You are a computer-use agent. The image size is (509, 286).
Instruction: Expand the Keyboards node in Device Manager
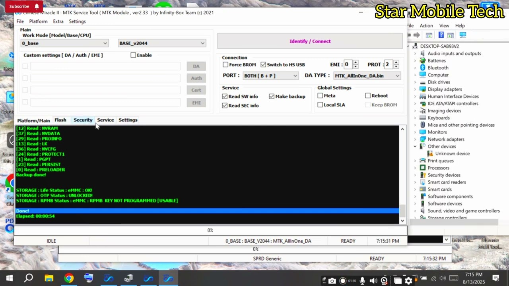click(x=415, y=118)
